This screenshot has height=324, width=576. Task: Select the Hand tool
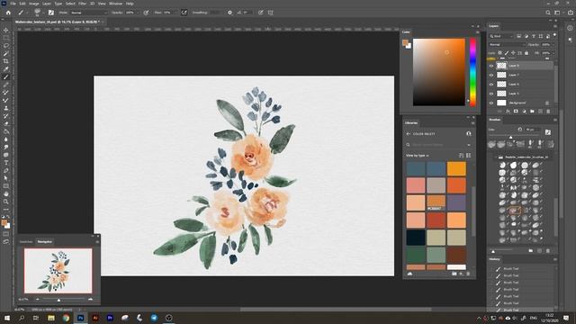coord(6,194)
